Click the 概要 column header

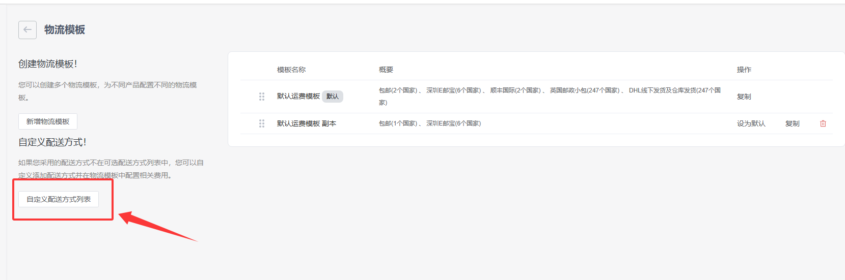click(x=386, y=70)
